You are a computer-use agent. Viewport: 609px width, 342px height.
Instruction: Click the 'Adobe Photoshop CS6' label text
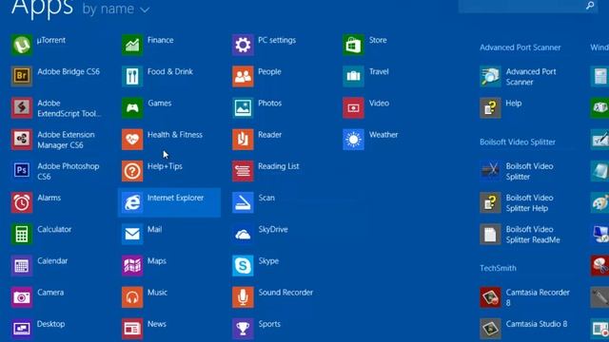tap(68, 171)
